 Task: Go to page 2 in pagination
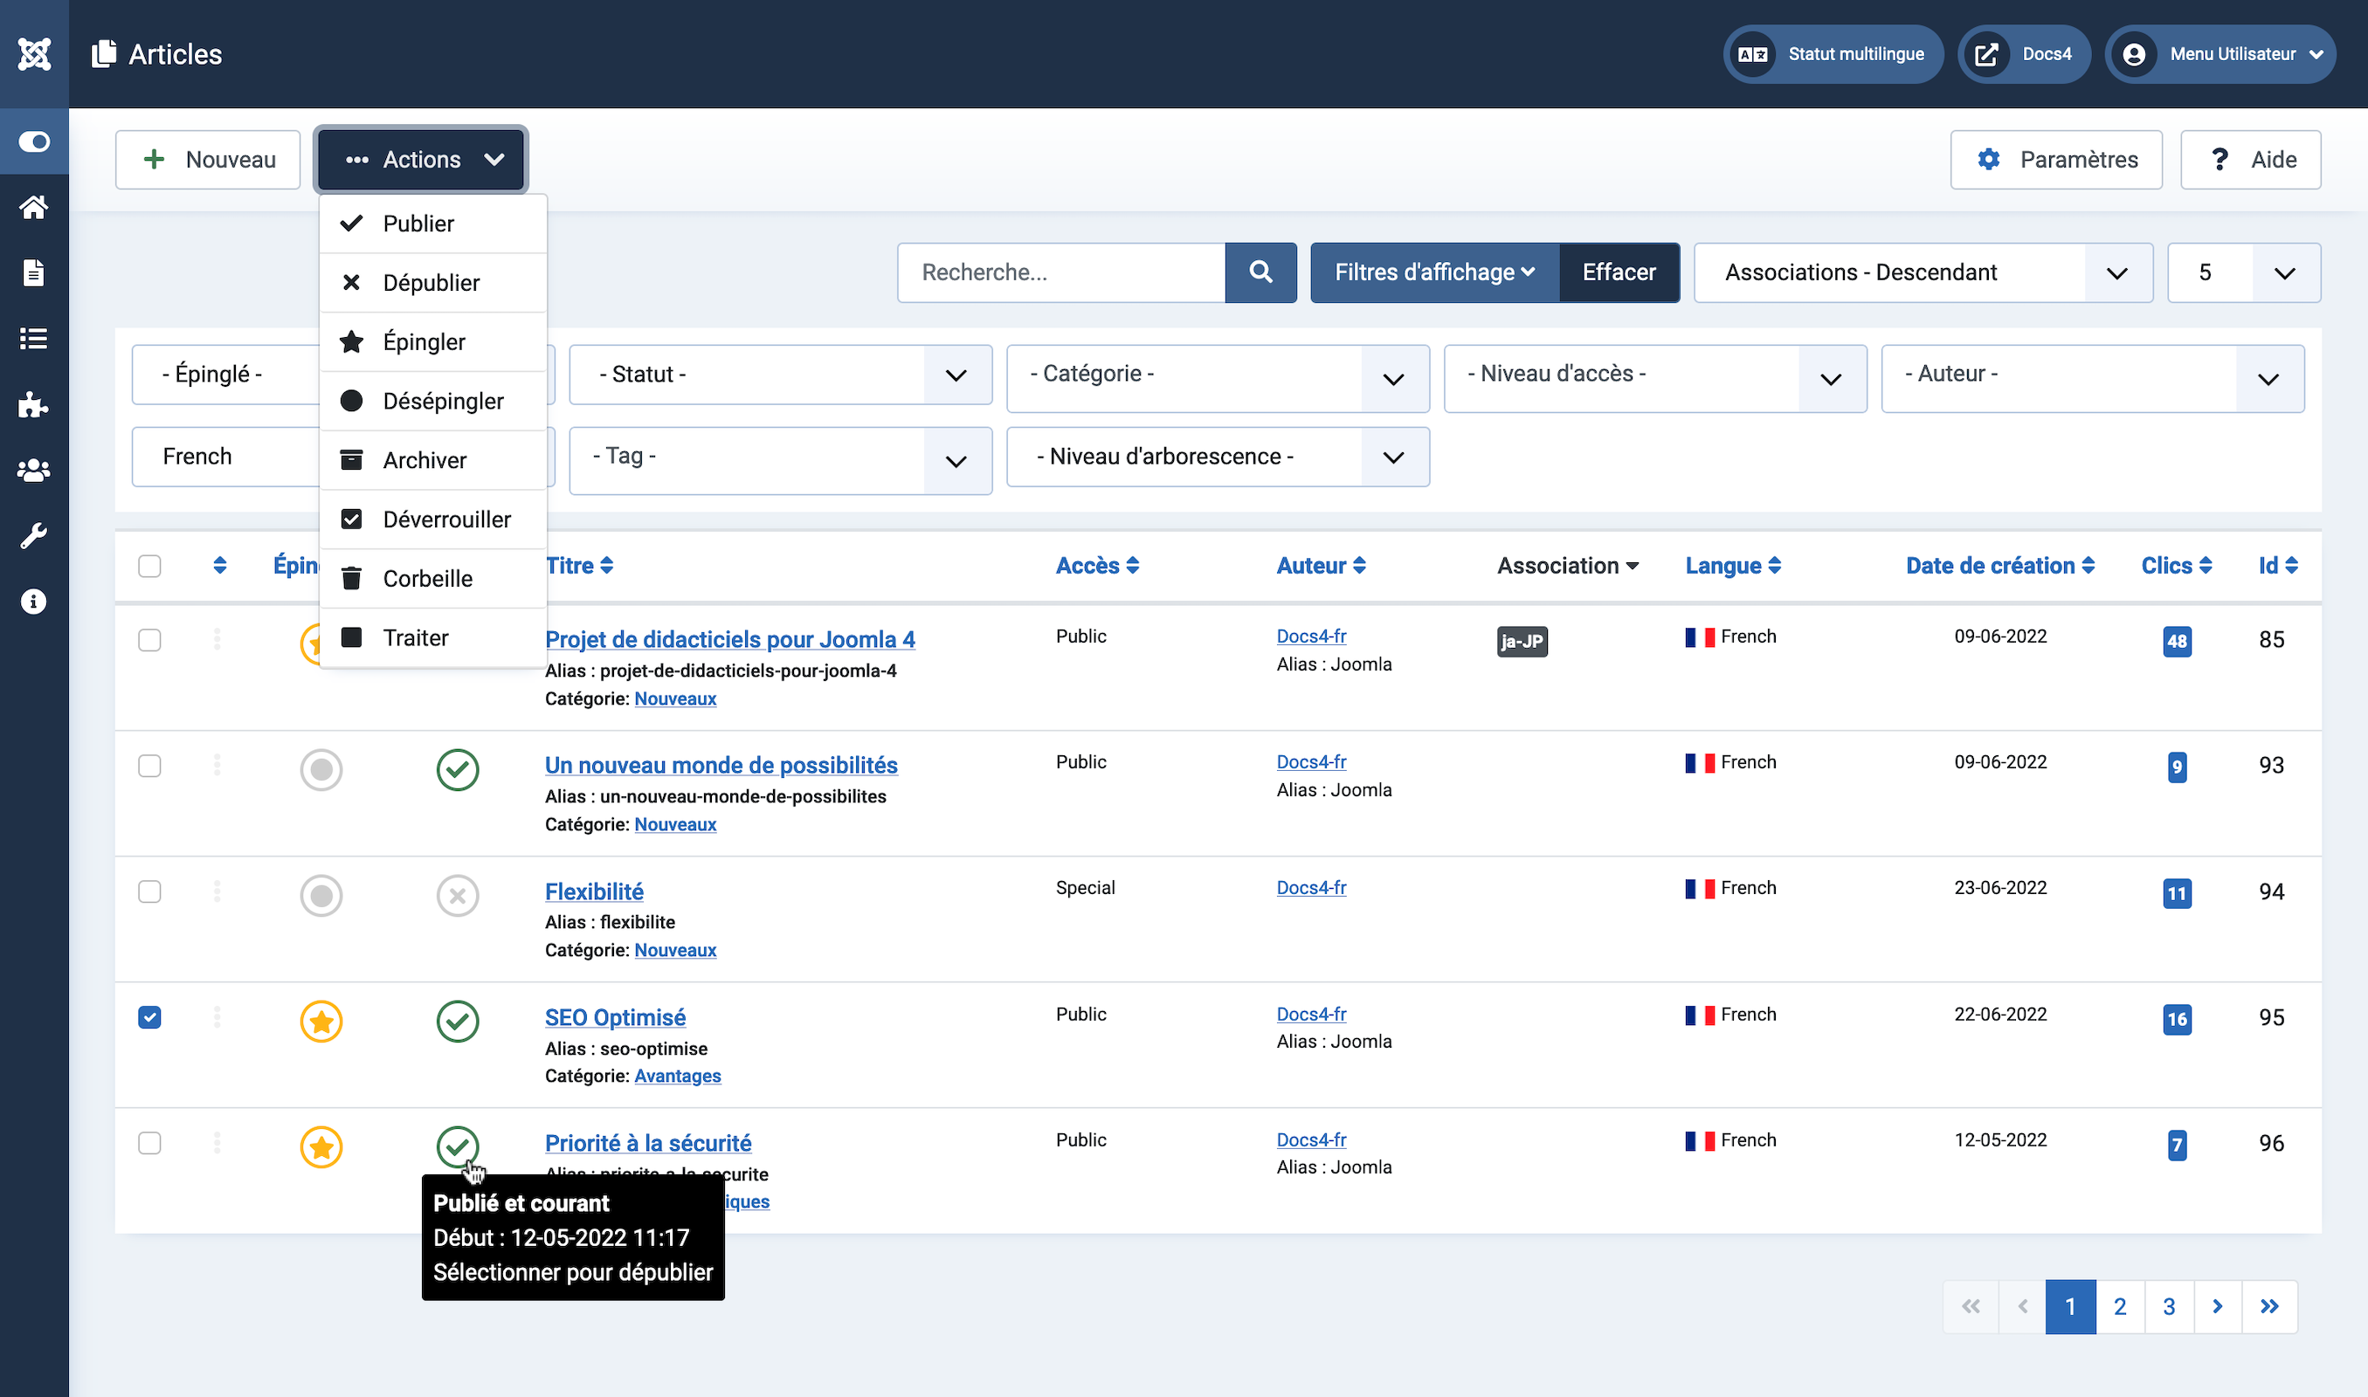(x=2119, y=1306)
